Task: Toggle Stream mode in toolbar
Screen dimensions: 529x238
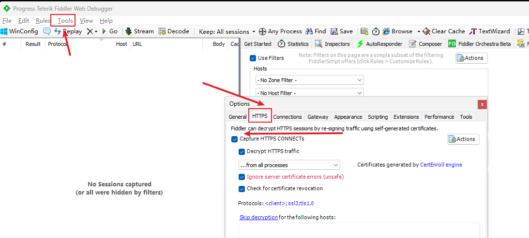Action: (x=139, y=31)
